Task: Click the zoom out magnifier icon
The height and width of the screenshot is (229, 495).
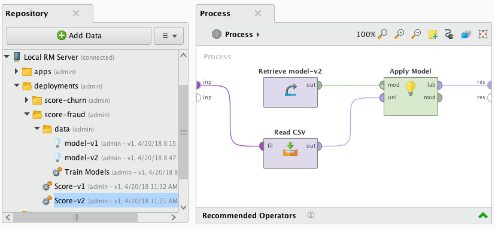Action: click(x=416, y=34)
